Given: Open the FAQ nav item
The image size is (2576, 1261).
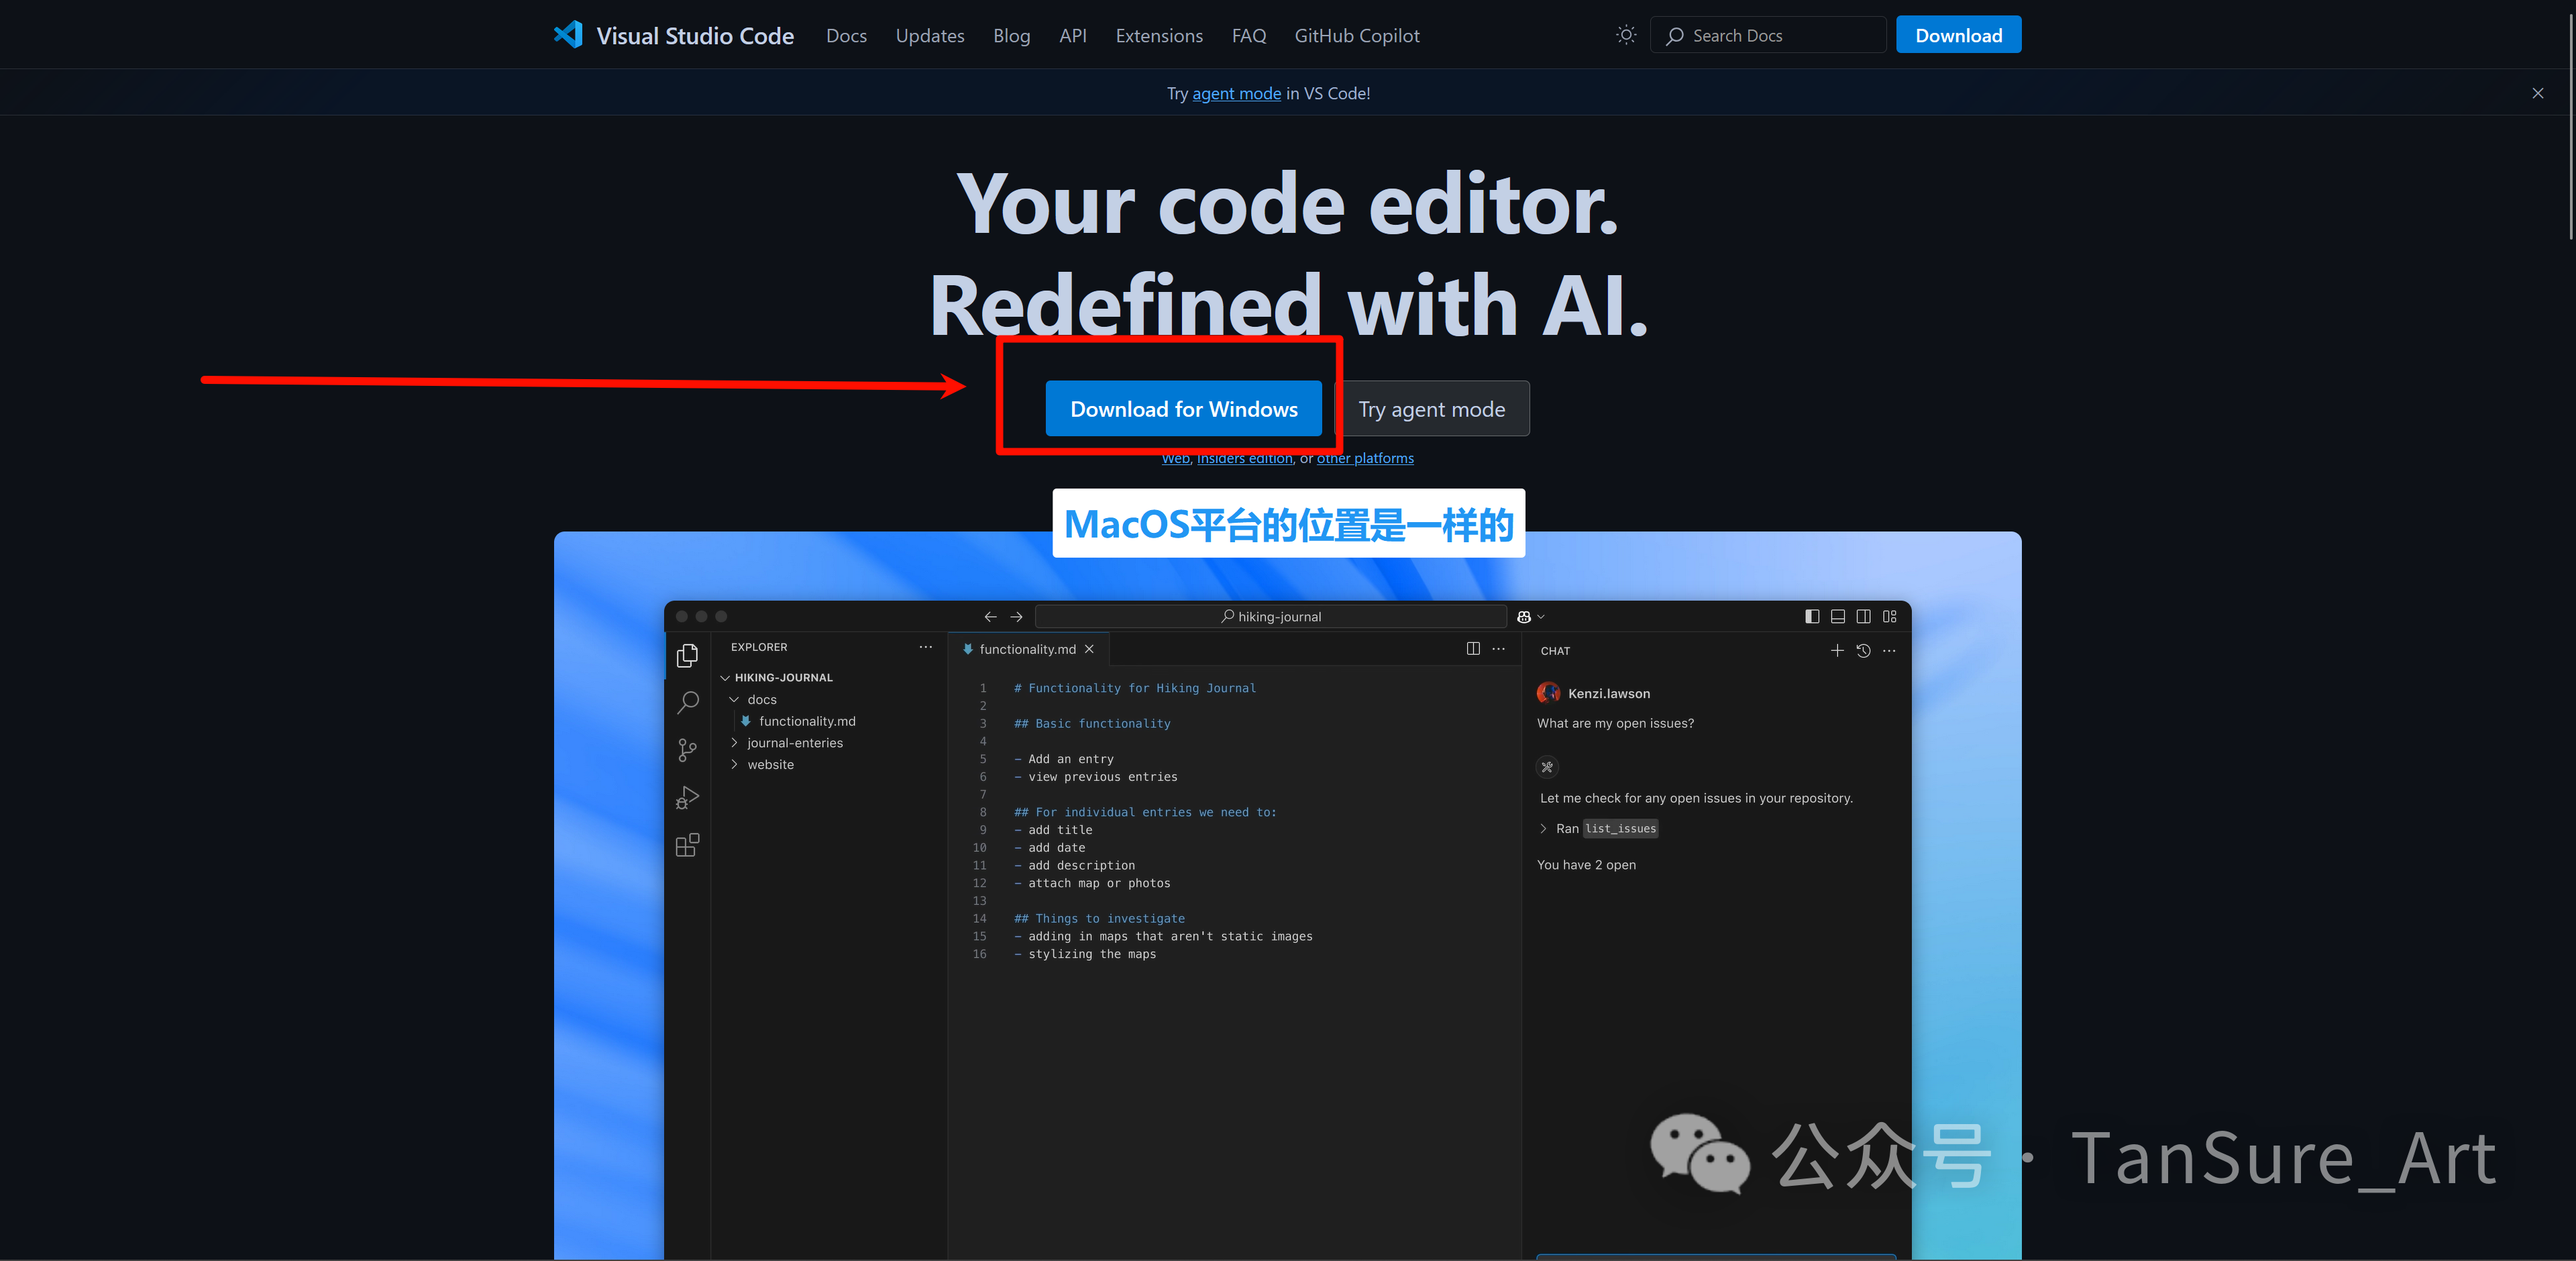Looking at the screenshot, I should [x=1248, y=36].
